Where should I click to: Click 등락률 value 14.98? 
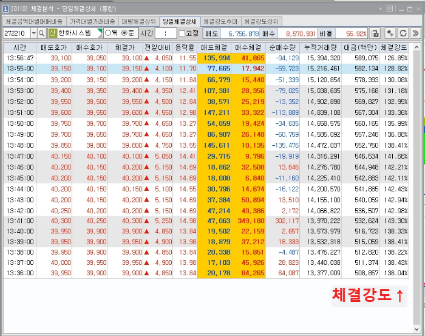tap(188, 221)
